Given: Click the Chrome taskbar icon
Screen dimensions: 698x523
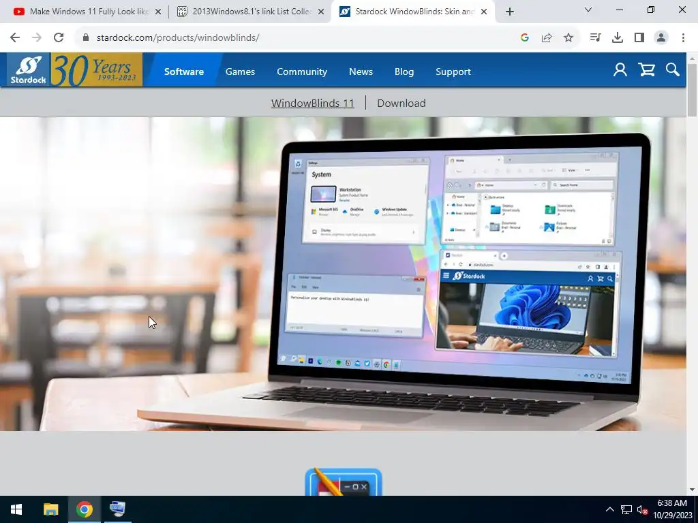Looking at the screenshot, I should (84, 509).
